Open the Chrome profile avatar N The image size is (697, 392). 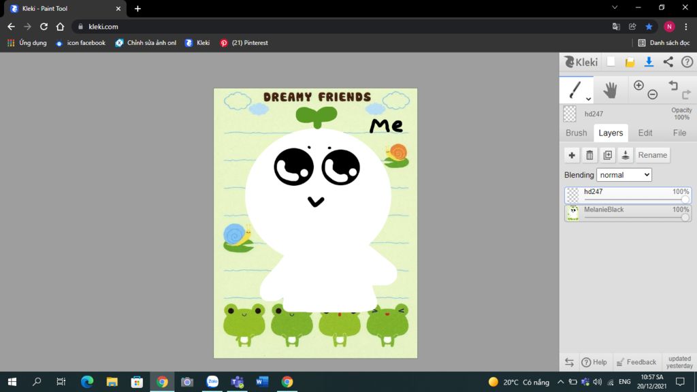click(669, 27)
